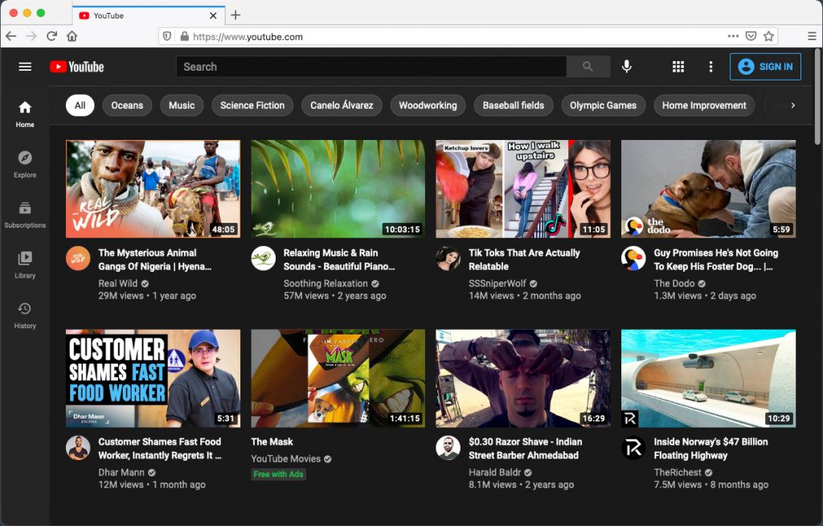Image resolution: width=823 pixels, height=526 pixels.
Task: Save page to Pocket
Action: coord(751,36)
